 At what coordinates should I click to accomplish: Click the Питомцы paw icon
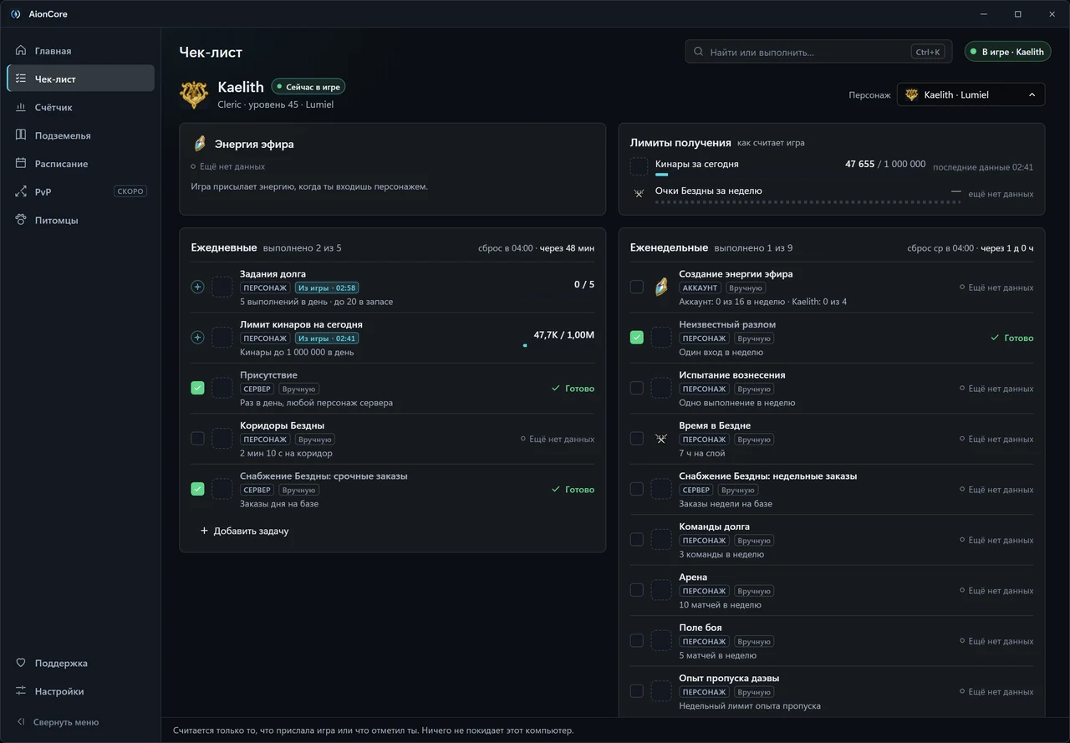tap(21, 220)
